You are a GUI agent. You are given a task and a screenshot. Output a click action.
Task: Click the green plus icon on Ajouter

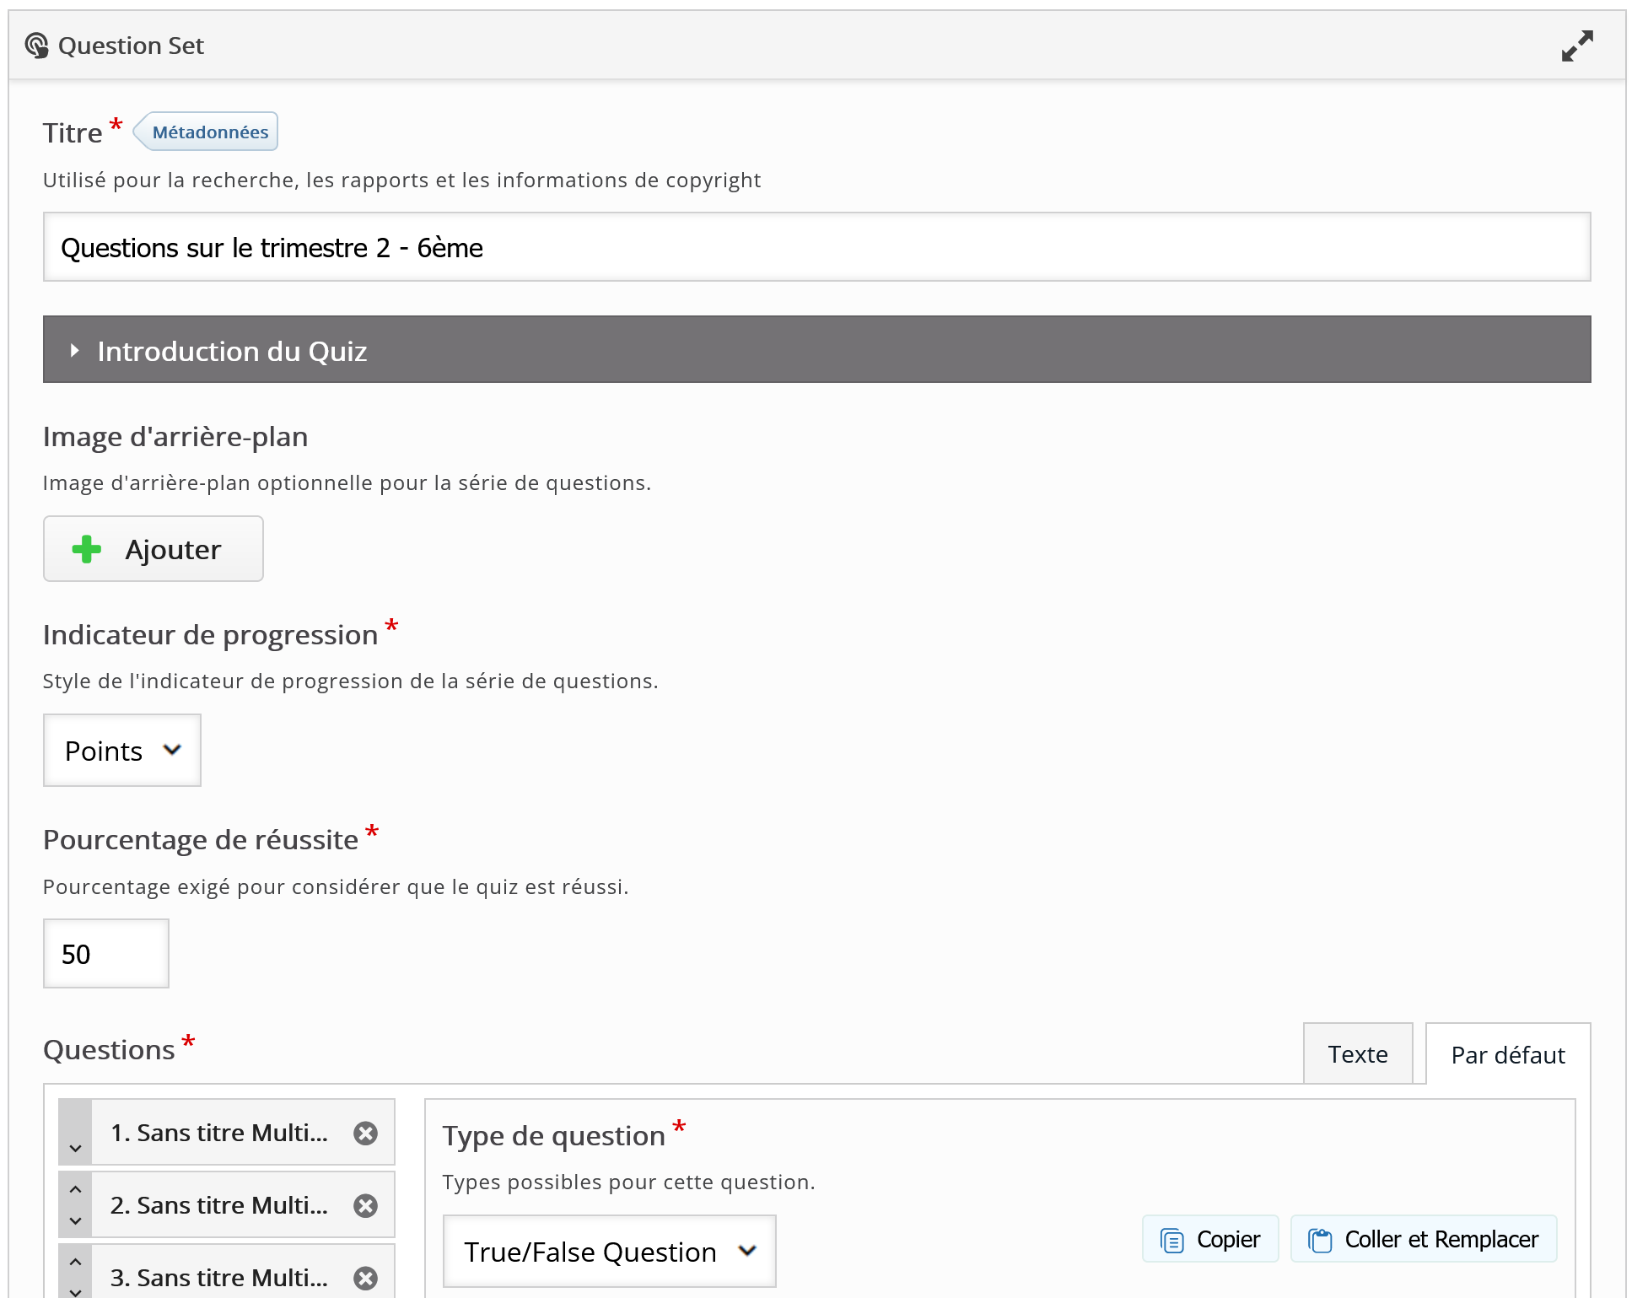pos(87,549)
